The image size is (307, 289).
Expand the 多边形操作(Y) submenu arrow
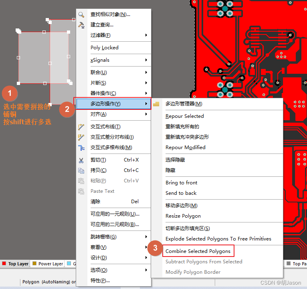(x=146, y=103)
